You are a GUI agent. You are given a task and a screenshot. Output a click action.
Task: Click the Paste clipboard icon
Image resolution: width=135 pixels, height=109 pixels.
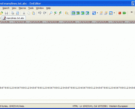pos(34,13)
